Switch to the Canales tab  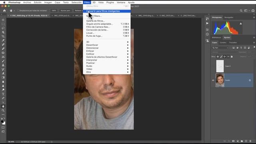pyautogui.click(x=223, y=43)
